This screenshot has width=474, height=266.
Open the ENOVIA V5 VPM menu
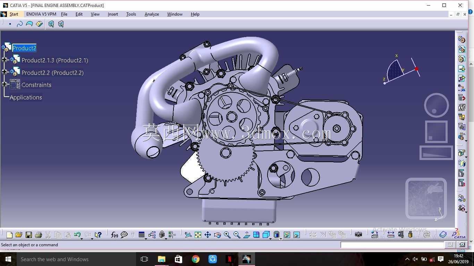pos(41,14)
